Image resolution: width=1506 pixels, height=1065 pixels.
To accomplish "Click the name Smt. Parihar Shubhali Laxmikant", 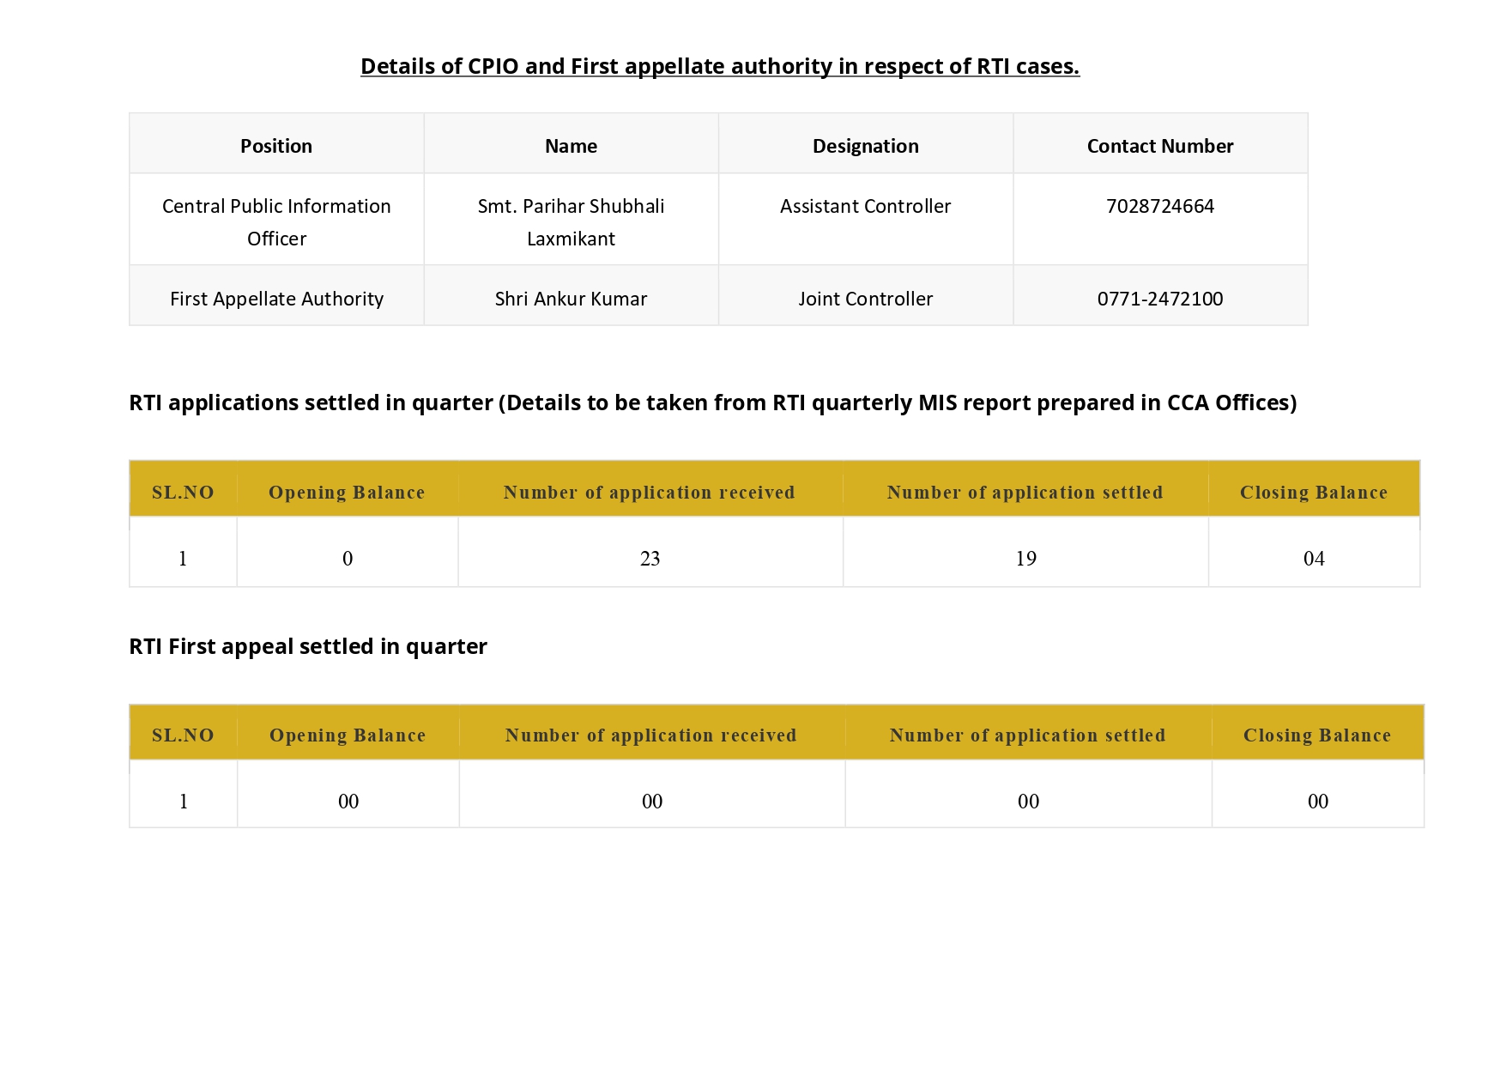I will click(x=571, y=222).
